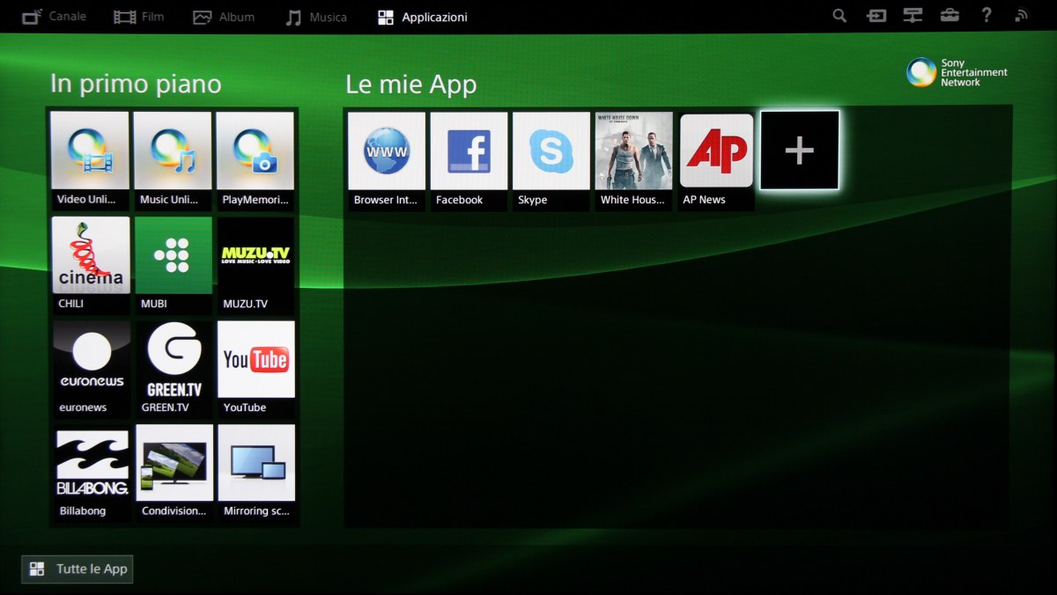Viewport: 1057px width, 595px height.
Task: Launch the CHILI cinema app
Action: (90, 265)
